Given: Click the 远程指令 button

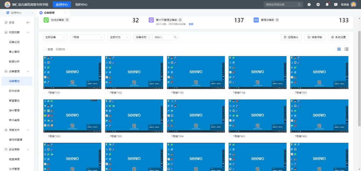Looking at the screenshot, I should pyautogui.click(x=291, y=37).
